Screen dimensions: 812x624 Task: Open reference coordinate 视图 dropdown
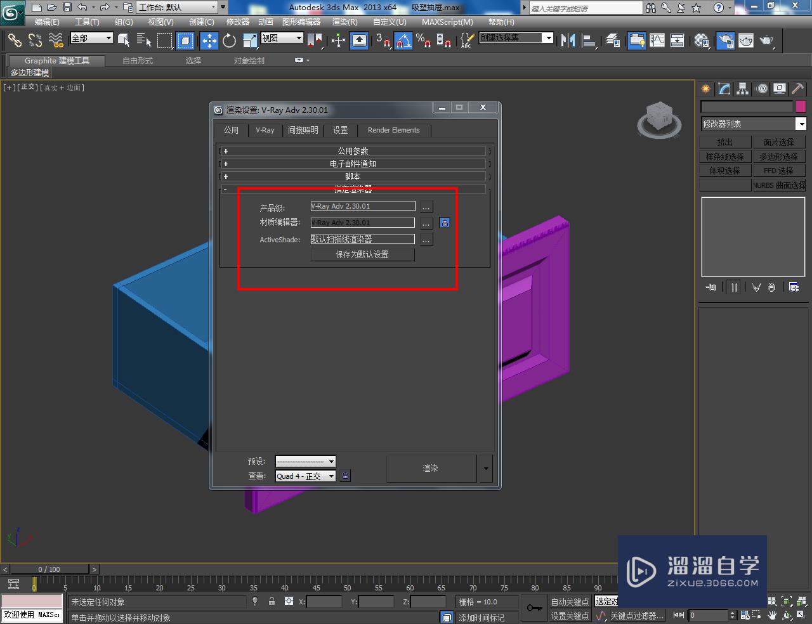[282, 38]
